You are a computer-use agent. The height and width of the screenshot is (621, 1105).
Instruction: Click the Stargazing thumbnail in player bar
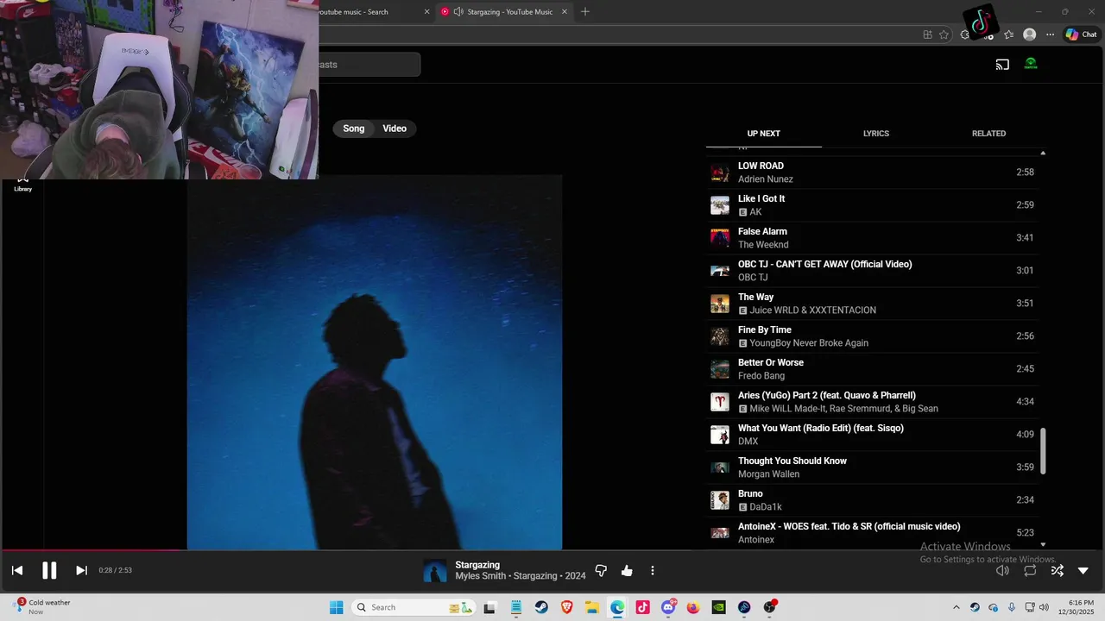pyautogui.click(x=435, y=571)
